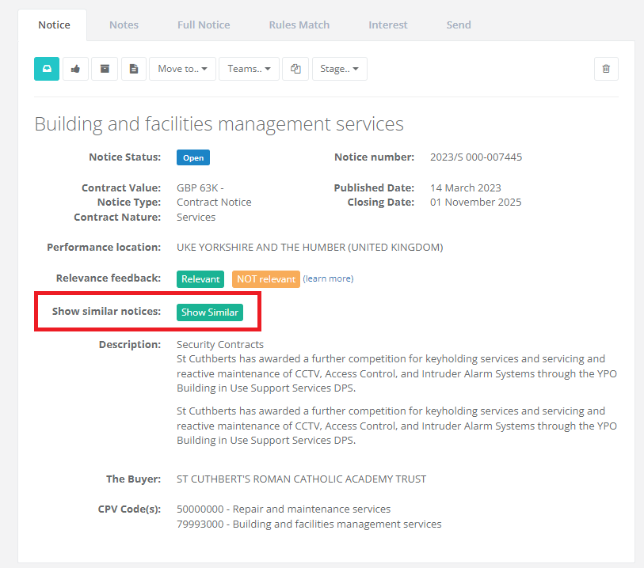Click the duplicate/copy icon beside Stage
This screenshot has width=644, height=568.
295,69
